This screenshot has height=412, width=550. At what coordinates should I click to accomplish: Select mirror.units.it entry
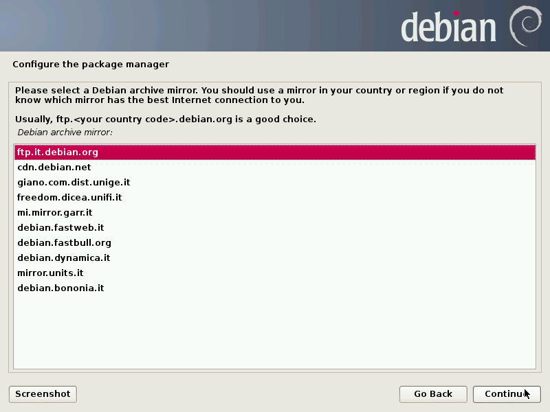pyautogui.click(x=275, y=273)
